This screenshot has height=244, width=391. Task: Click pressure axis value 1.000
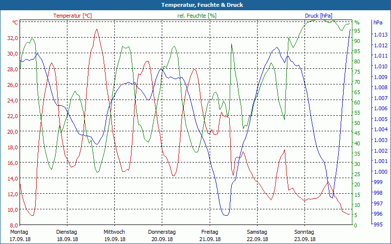[x=381, y=172]
